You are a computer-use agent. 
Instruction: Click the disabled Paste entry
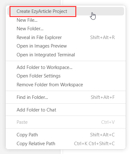pos(66,122)
